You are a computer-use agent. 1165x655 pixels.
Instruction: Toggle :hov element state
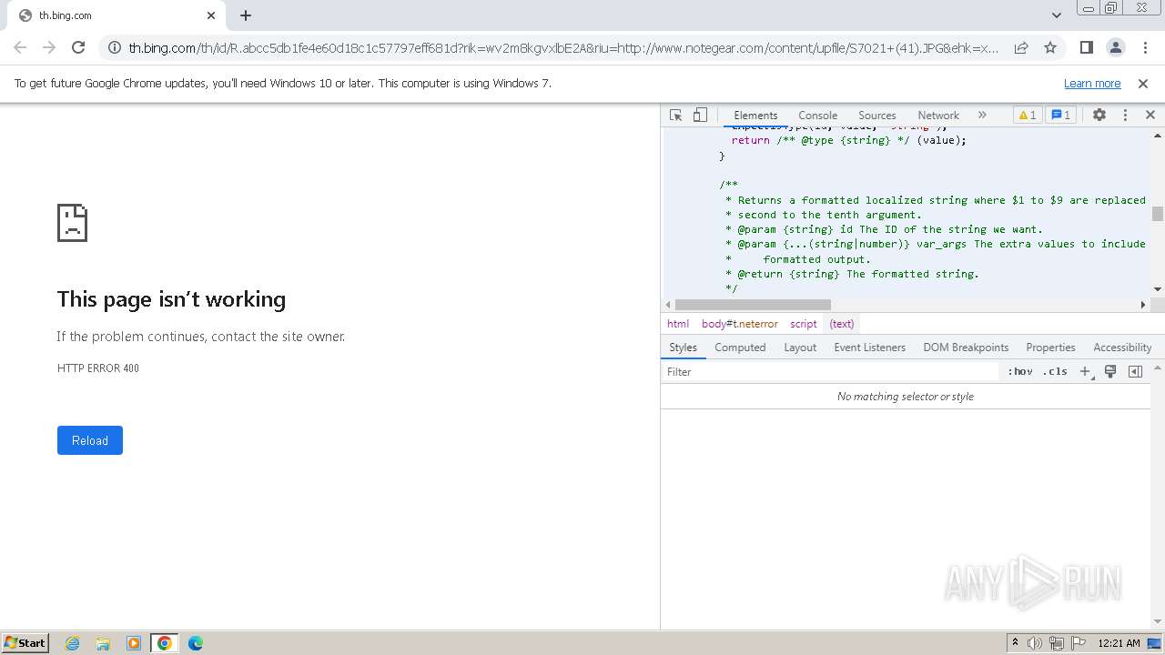(x=1020, y=371)
